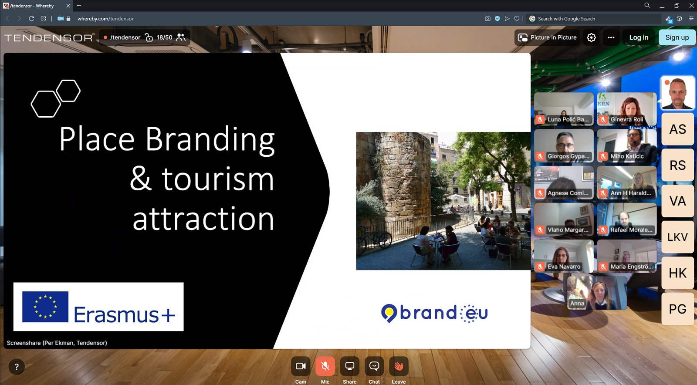This screenshot has width=697, height=385.
Task: Show participants list icon
Action: [x=181, y=37]
